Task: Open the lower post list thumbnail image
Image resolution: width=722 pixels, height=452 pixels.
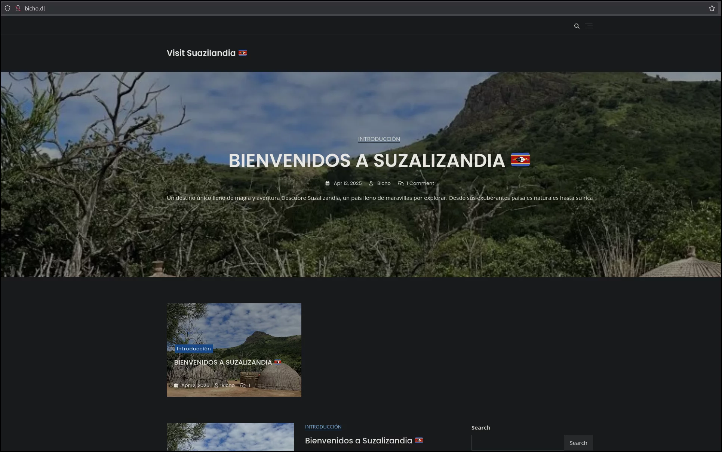Action: coord(230,437)
